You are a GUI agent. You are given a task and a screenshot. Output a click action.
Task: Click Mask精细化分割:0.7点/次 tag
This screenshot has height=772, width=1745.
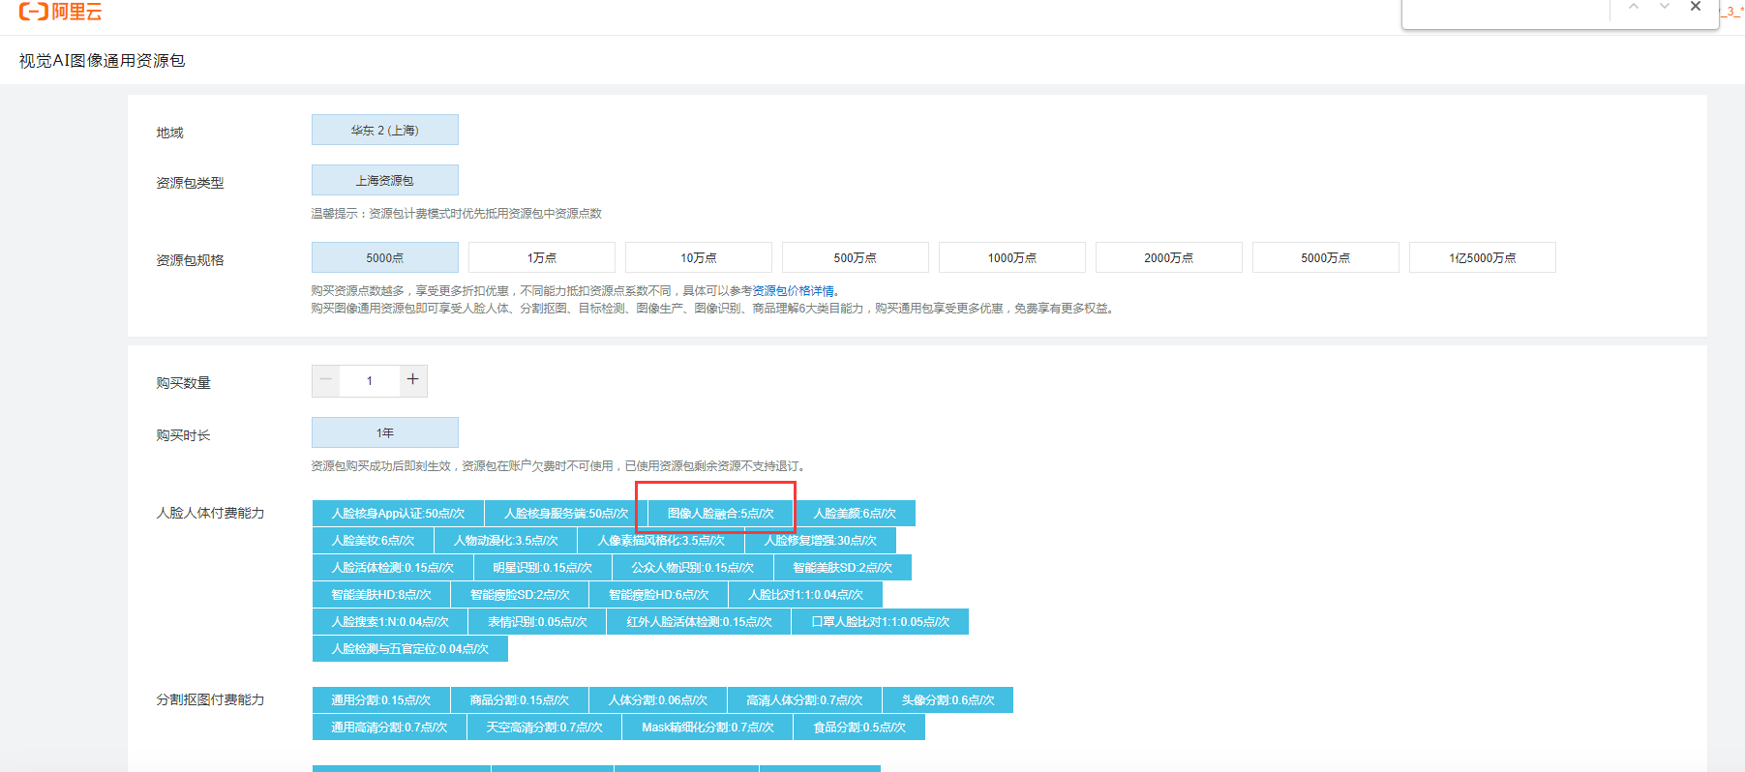click(707, 727)
